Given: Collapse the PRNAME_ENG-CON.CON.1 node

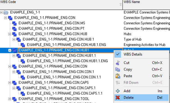Looking at the screenshot, I should point(14,72).
